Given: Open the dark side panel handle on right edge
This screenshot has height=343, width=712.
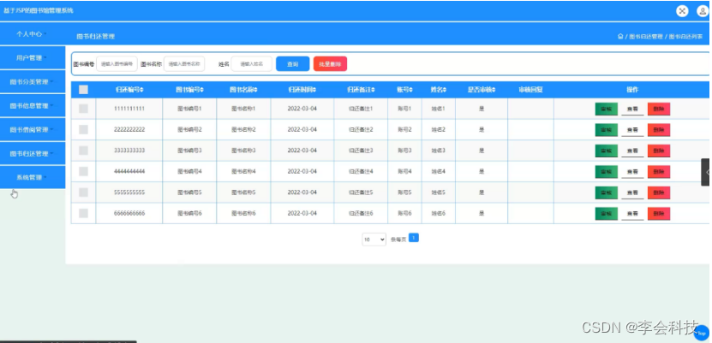Looking at the screenshot, I should [x=707, y=172].
